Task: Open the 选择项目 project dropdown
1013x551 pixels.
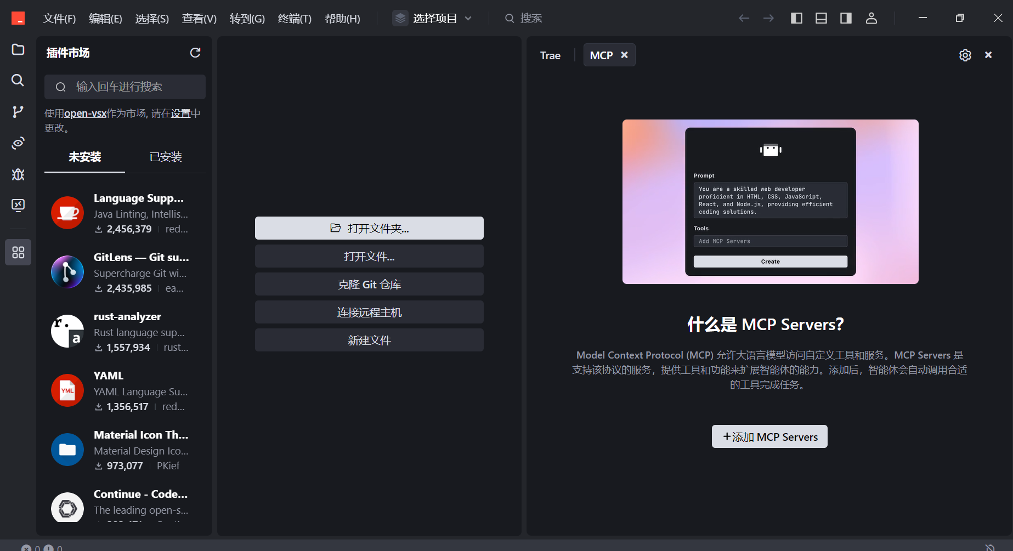Action: coord(433,18)
